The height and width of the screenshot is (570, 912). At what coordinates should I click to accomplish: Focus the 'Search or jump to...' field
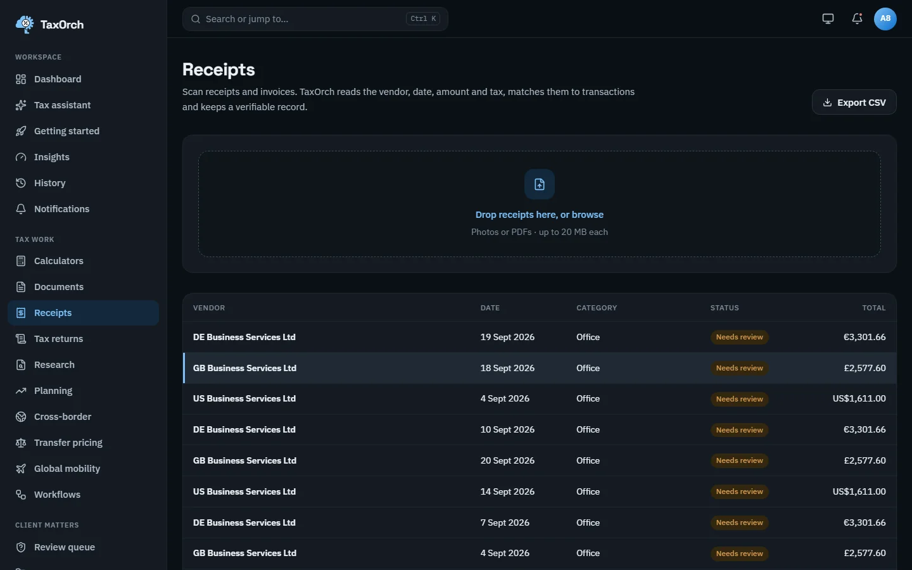pyautogui.click(x=315, y=19)
